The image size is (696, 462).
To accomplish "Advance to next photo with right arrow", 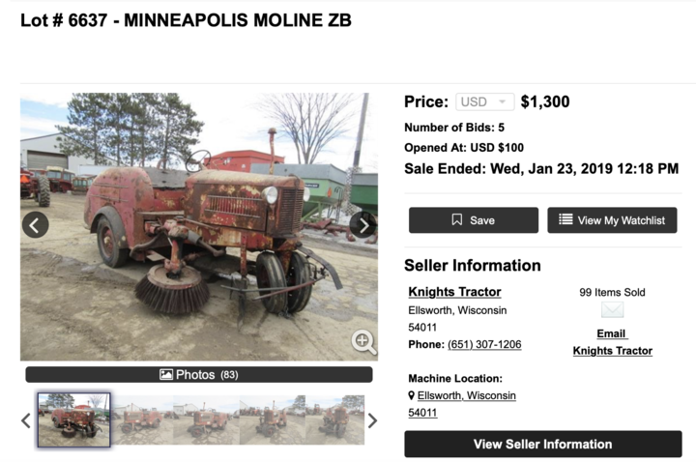I will [x=363, y=225].
